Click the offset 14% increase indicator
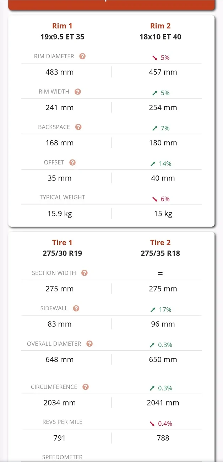 [x=161, y=164]
